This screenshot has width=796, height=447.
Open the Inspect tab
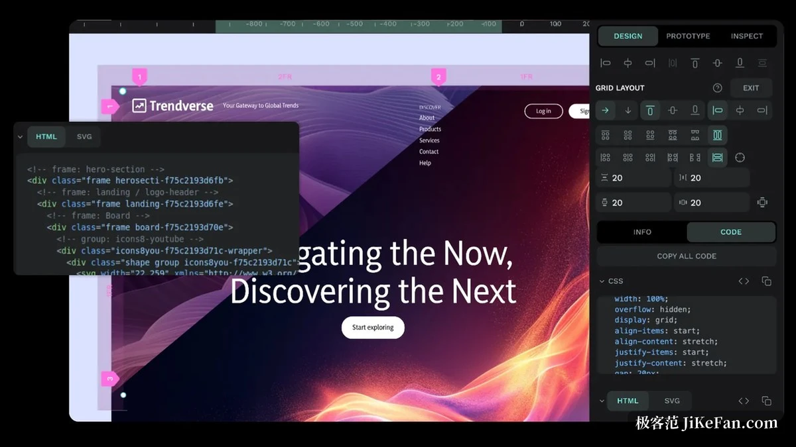pyautogui.click(x=747, y=36)
